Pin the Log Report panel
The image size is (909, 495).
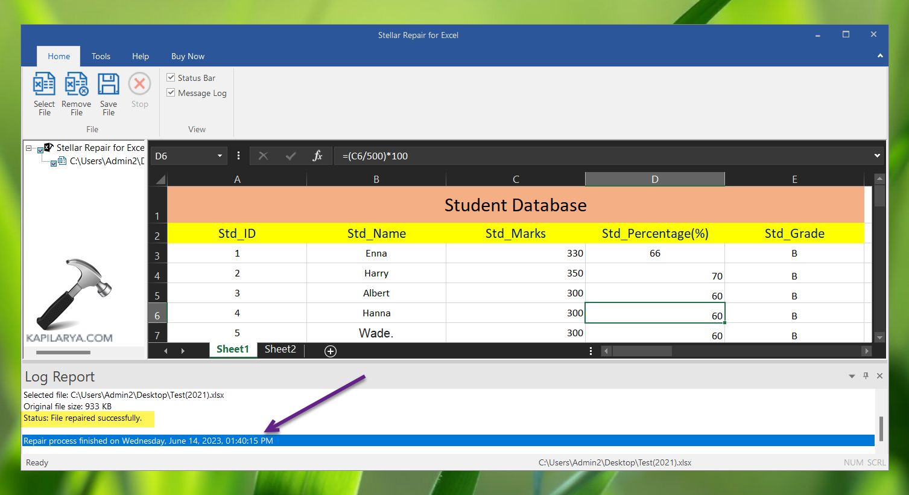coord(866,375)
